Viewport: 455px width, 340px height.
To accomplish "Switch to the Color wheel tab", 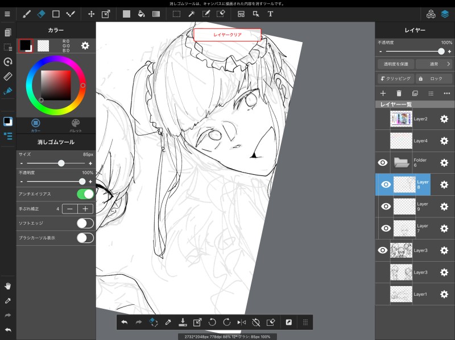I will tap(36, 125).
